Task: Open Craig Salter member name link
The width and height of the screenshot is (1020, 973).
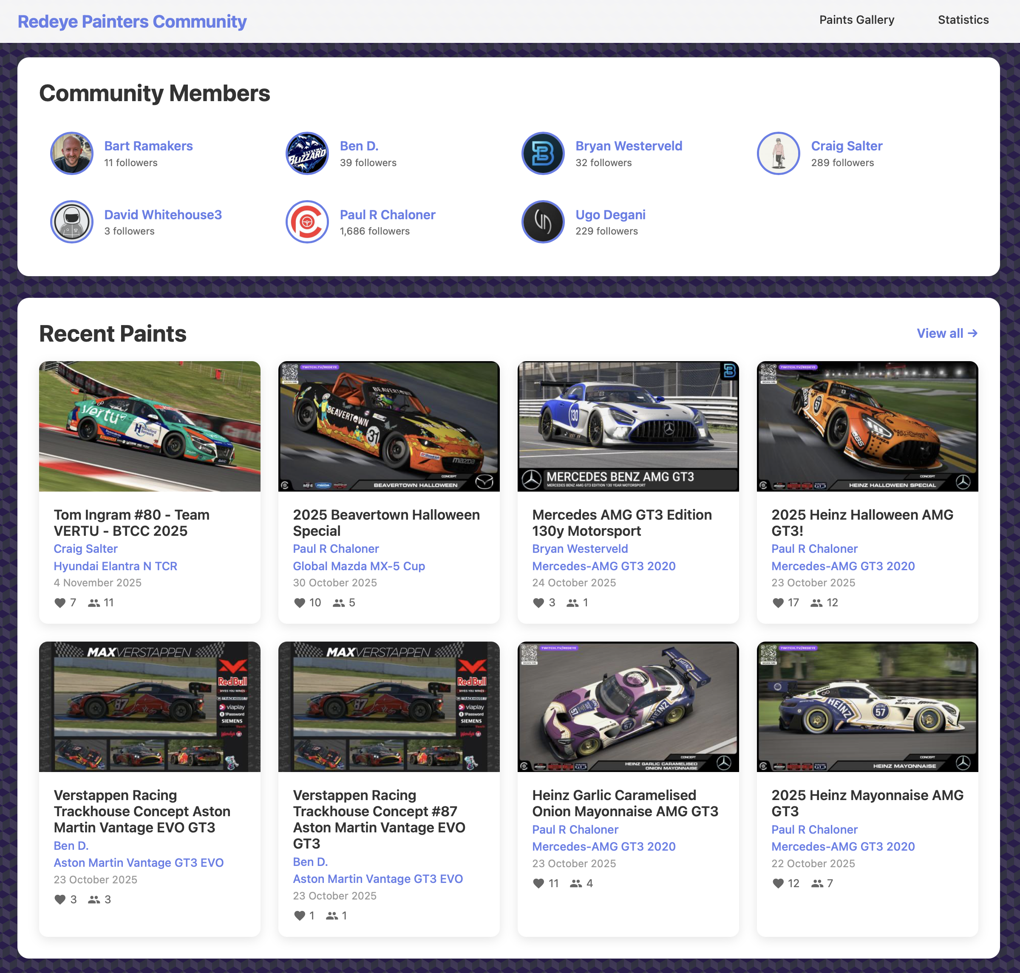Action: click(847, 146)
